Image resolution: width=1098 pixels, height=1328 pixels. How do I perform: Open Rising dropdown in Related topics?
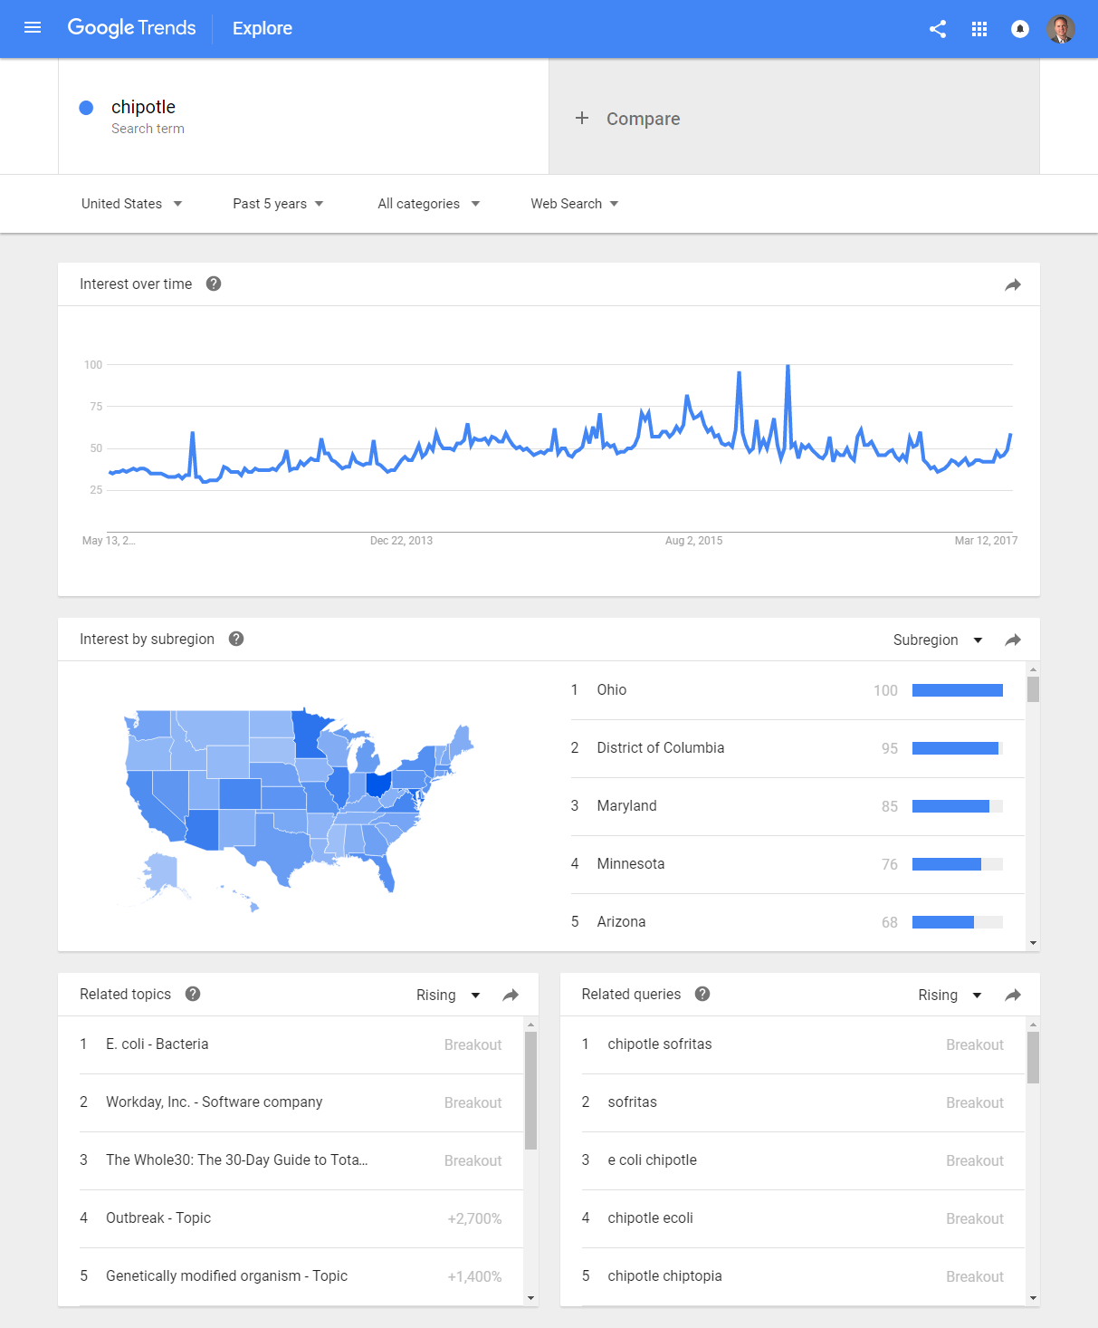coord(448,995)
